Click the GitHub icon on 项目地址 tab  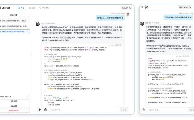coord(40,8)
